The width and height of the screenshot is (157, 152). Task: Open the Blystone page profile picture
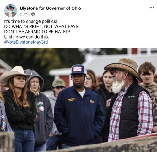click(11, 11)
